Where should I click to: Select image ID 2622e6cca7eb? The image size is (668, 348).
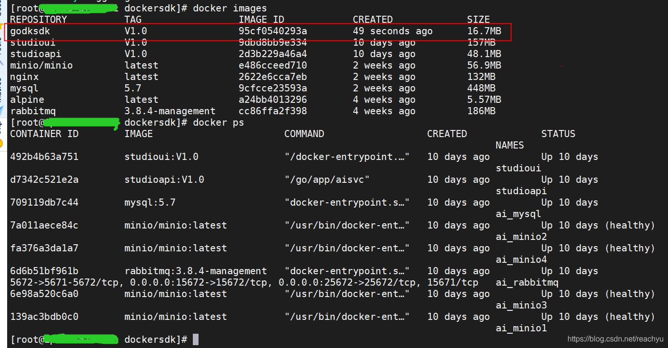pyautogui.click(x=273, y=77)
